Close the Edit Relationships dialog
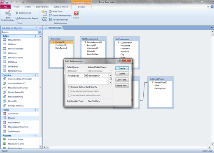The height and width of the screenshot is (153, 214). pos(127,60)
